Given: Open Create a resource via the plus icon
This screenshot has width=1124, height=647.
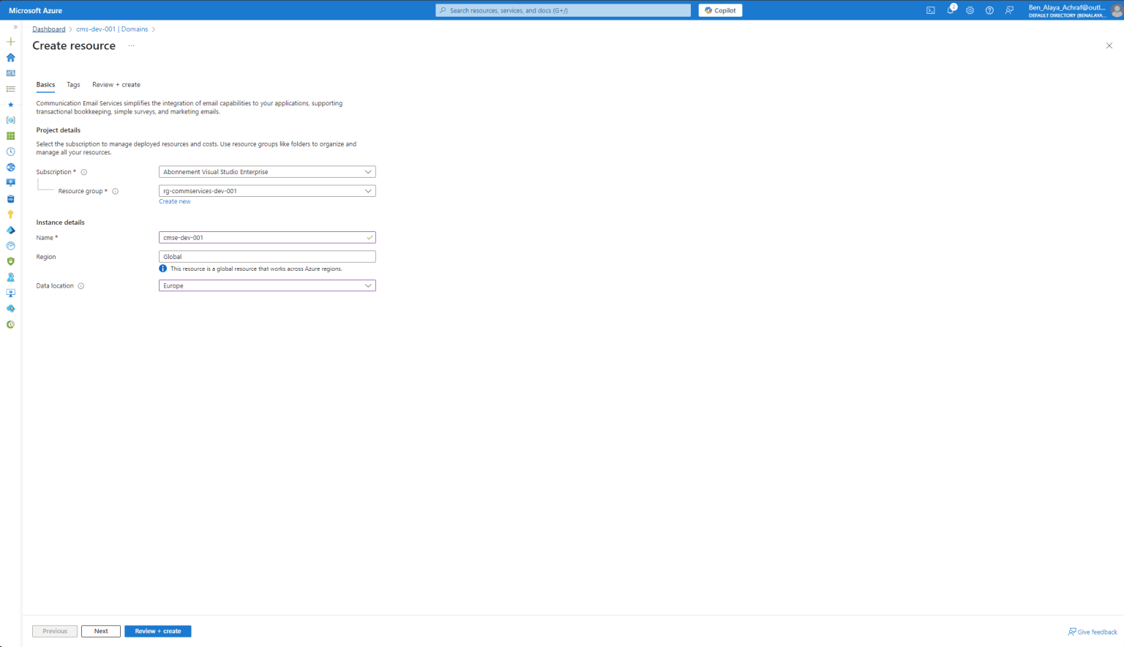Looking at the screenshot, I should coord(10,42).
